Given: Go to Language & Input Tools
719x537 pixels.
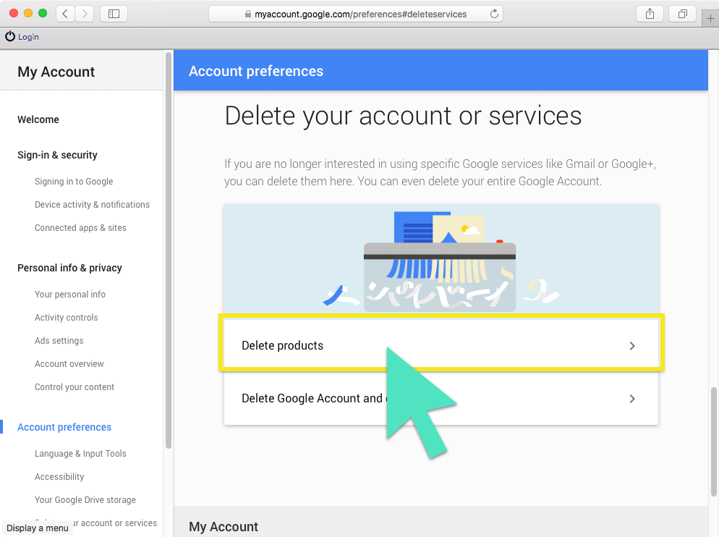Looking at the screenshot, I should [81, 454].
